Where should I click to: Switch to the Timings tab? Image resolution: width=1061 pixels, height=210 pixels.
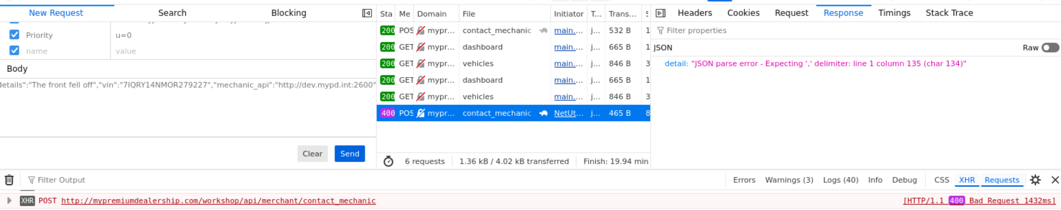894,13
